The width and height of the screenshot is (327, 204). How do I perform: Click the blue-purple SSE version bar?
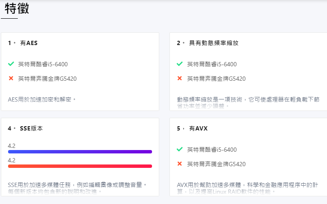pos(80,152)
